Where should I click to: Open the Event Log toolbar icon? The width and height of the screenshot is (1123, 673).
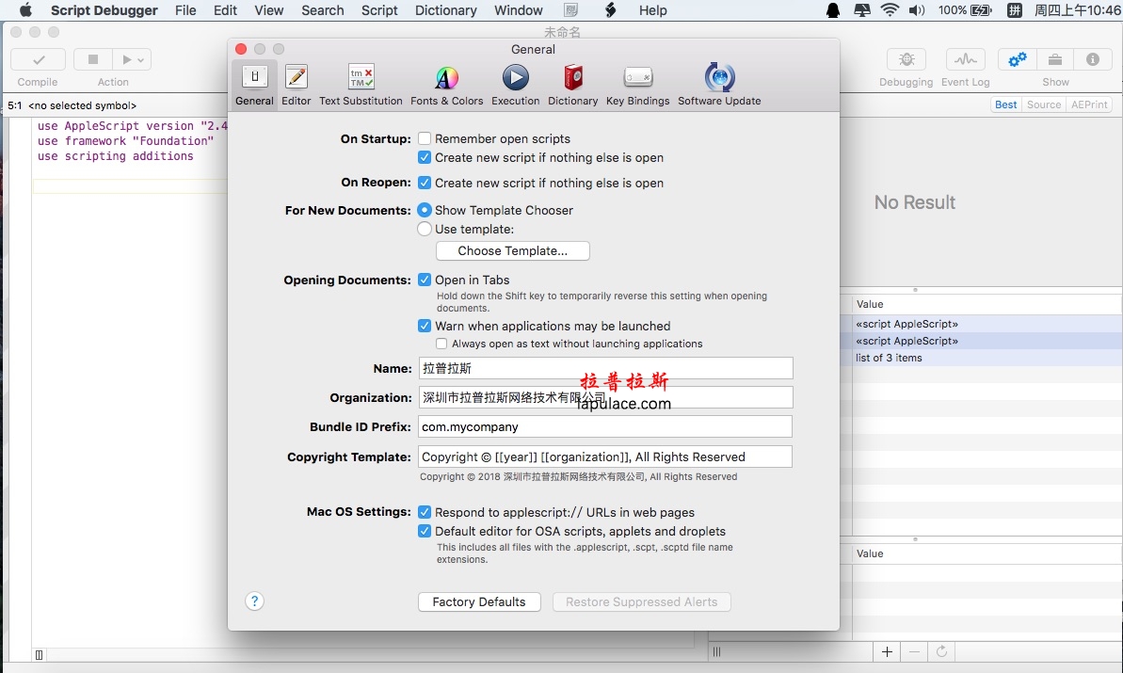[x=966, y=59]
